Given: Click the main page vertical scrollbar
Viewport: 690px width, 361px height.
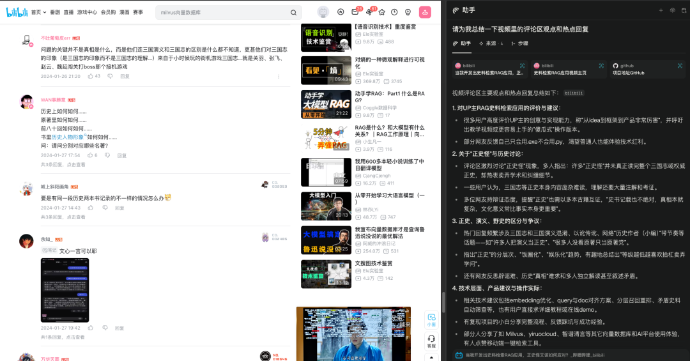Looking at the screenshot, I should [443, 303].
